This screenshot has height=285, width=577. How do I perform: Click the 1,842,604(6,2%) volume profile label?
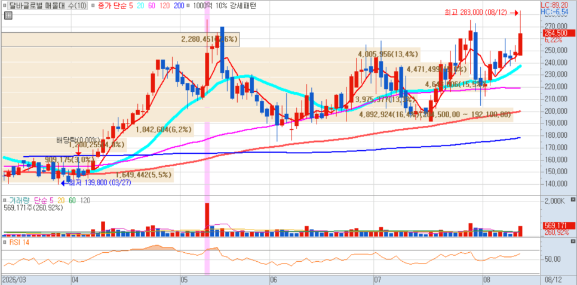click(164, 129)
